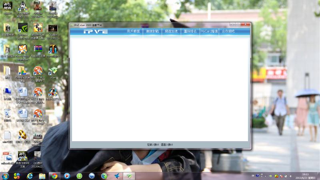
Task: Open the plain text file desktop icon
Action: coord(8,137)
